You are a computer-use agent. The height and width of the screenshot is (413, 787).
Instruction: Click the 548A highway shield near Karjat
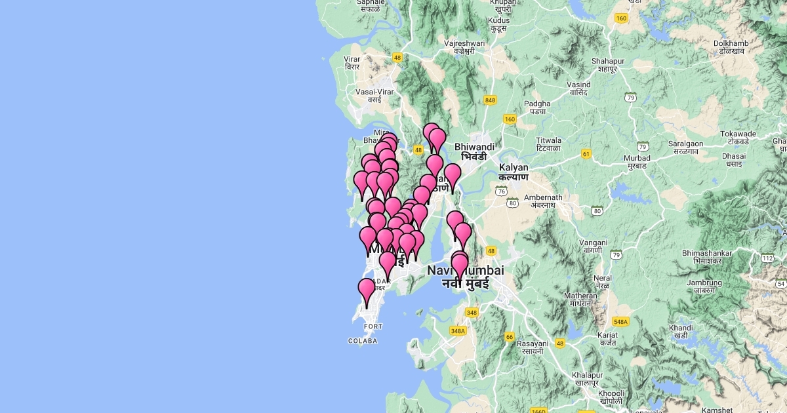pos(620,321)
